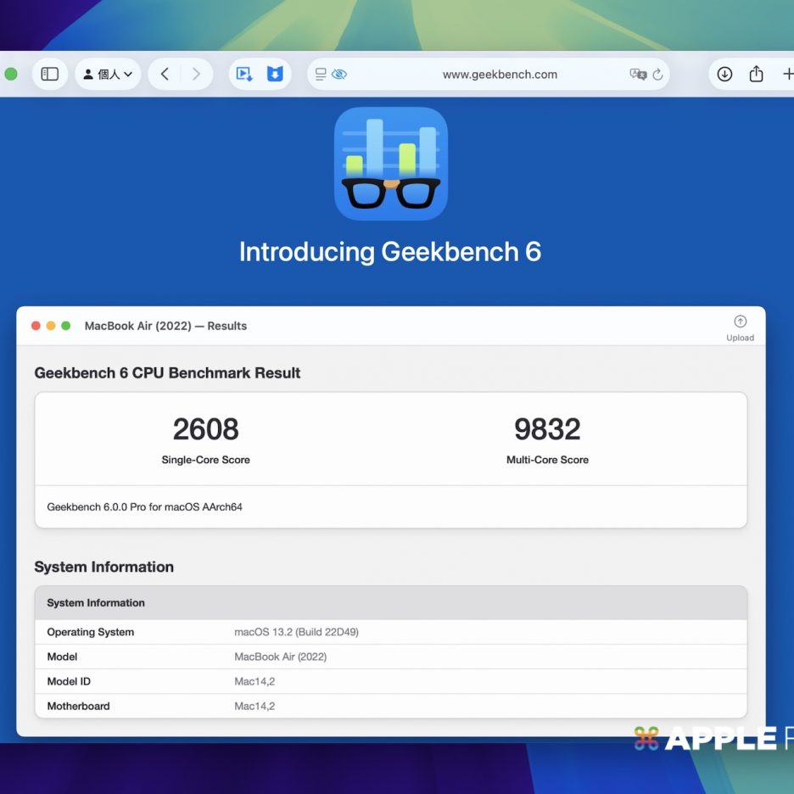Go forward to the next page

tap(196, 75)
